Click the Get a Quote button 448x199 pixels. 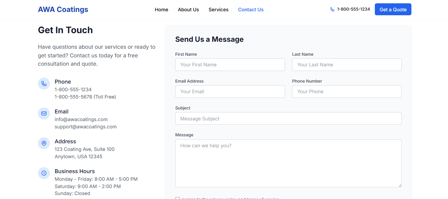[x=393, y=9]
